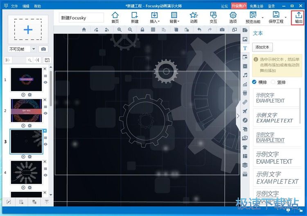Open the characters people tool
The width and height of the screenshot is (307, 216).
click(x=245, y=93)
